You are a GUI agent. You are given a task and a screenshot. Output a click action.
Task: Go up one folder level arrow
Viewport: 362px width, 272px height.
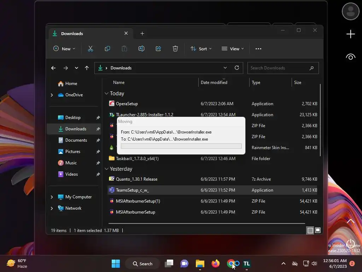tap(87, 68)
